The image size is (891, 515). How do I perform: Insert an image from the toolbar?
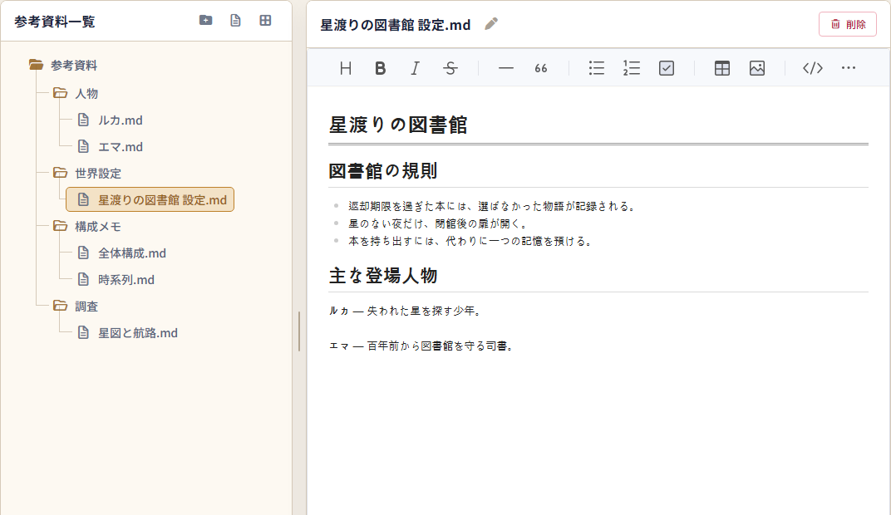click(x=757, y=68)
